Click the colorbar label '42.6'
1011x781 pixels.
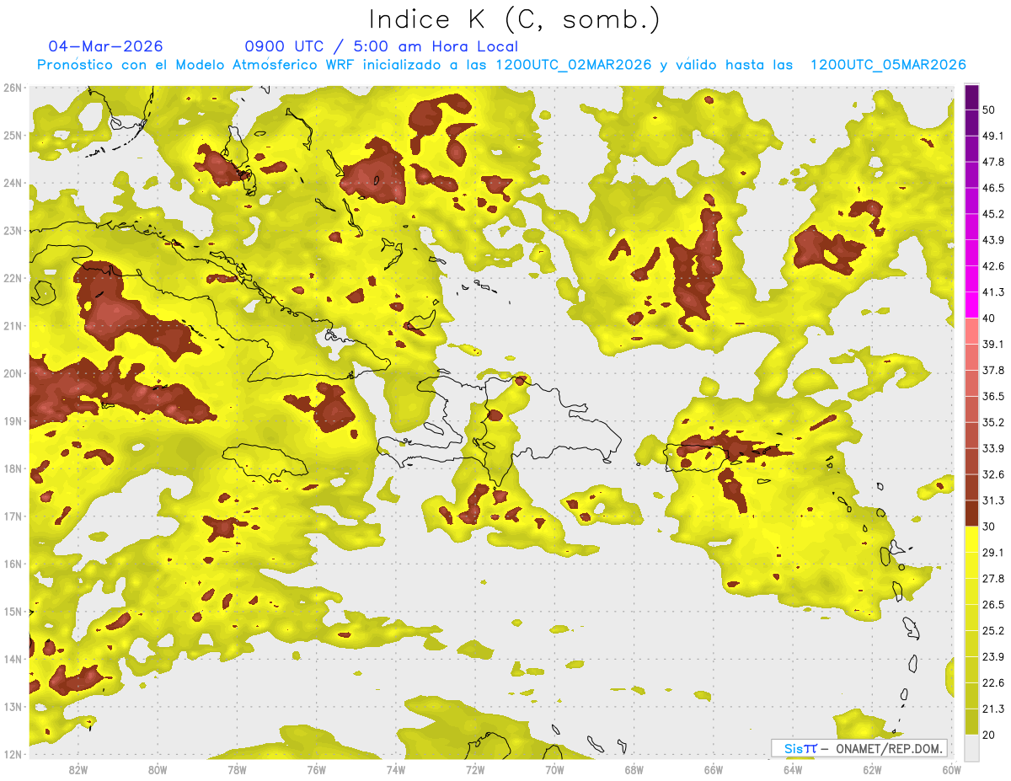coord(992,266)
